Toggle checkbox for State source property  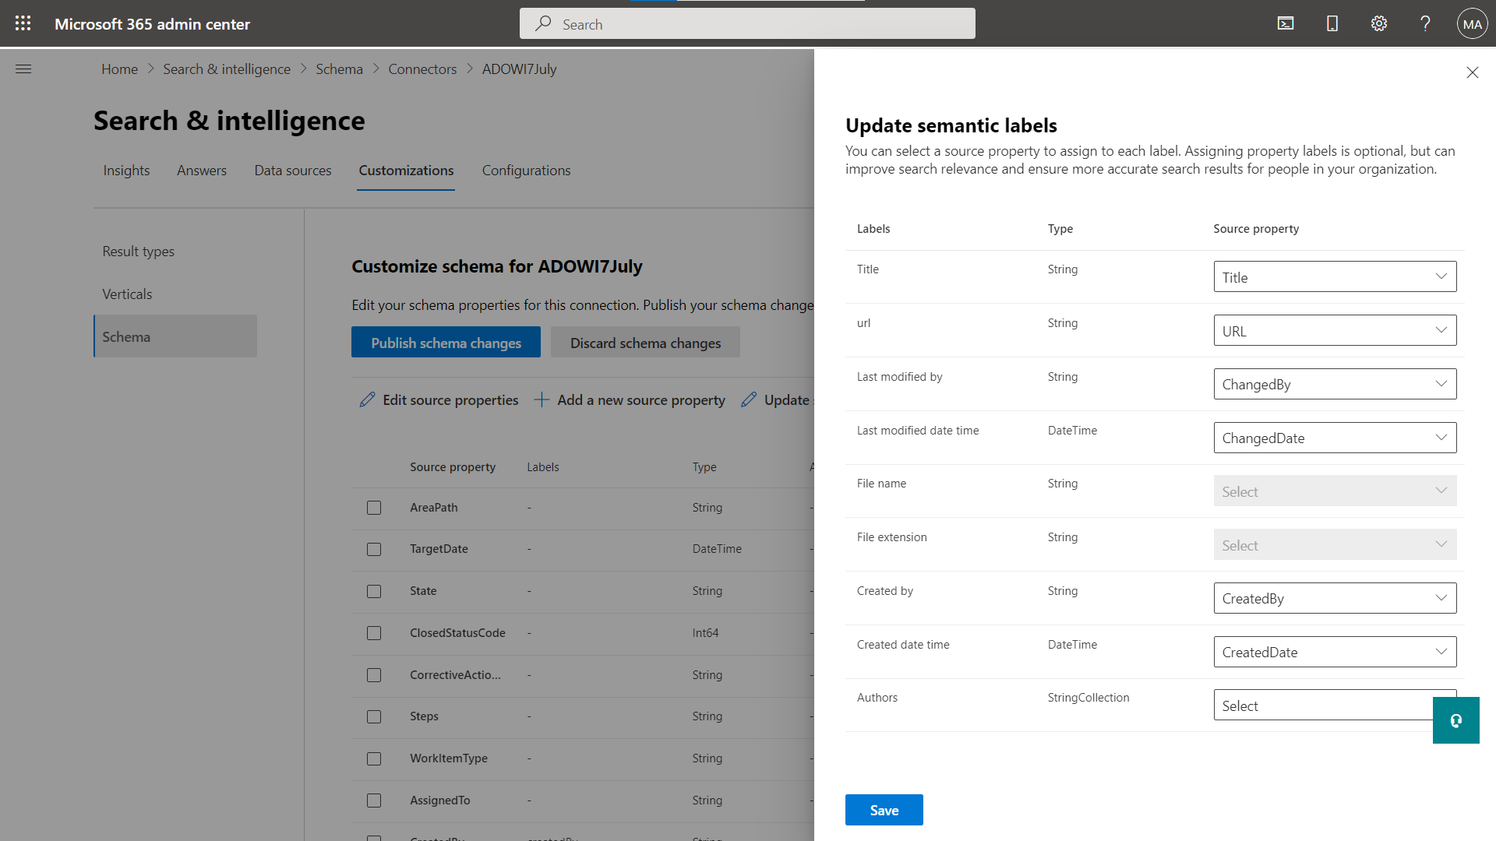[x=374, y=590]
